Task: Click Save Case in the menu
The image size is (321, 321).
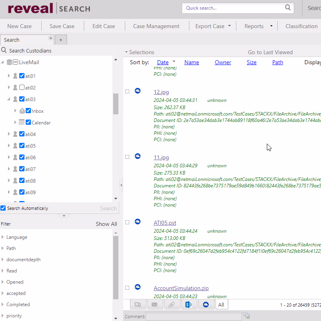Action: pyautogui.click(x=62, y=26)
